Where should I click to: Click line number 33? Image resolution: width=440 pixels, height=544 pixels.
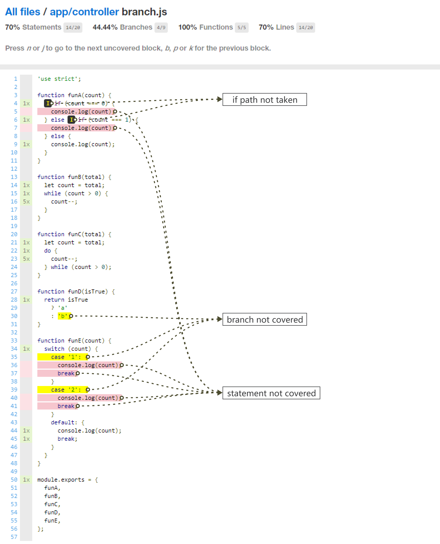tap(14, 341)
